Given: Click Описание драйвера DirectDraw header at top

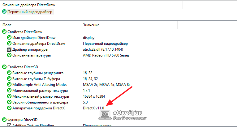Looking at the screenshot, I should (29, 5).
